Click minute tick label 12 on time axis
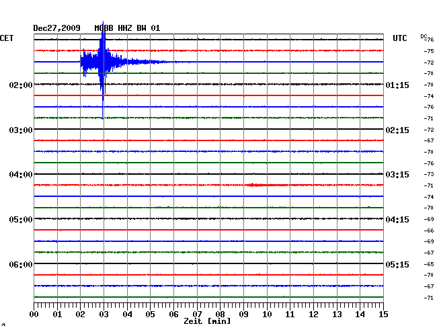 pyautogui.click(x=313, y=315)
